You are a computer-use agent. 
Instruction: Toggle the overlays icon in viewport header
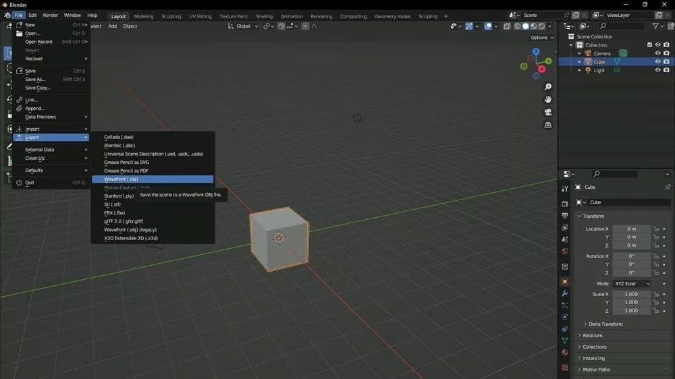(488, 26)
